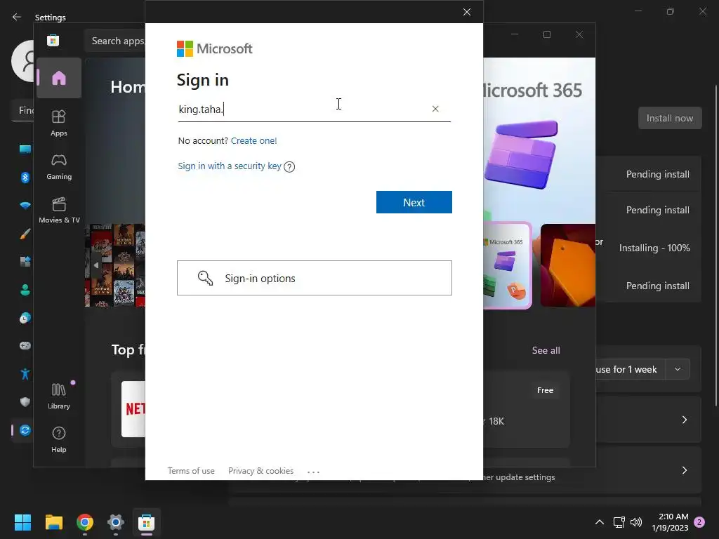719x539 pixels.
Task: Open the Netflix app tile
Action: pyautogui.click(x=133, y=409)
